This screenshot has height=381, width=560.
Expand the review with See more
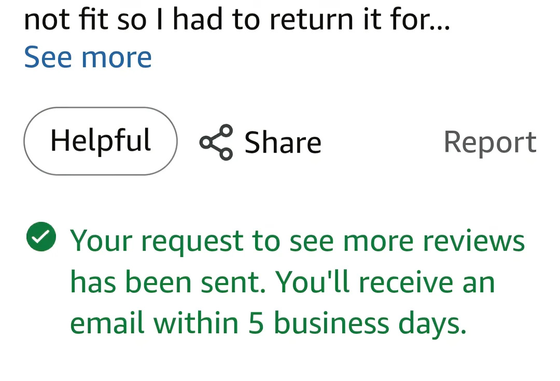click(88, 57)
